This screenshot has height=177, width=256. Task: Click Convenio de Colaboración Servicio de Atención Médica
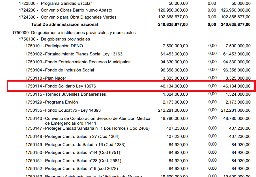coord(98,118)
